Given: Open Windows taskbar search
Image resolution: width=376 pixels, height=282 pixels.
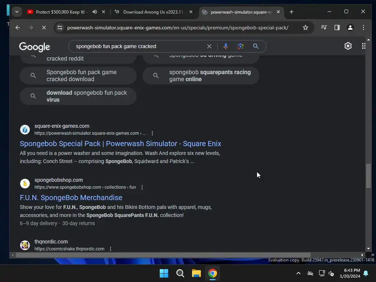Looking at the screenshot, I should [180, 273].
